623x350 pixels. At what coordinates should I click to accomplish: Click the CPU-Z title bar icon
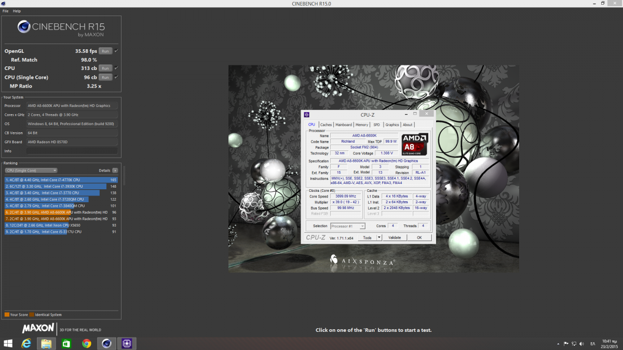306,115
